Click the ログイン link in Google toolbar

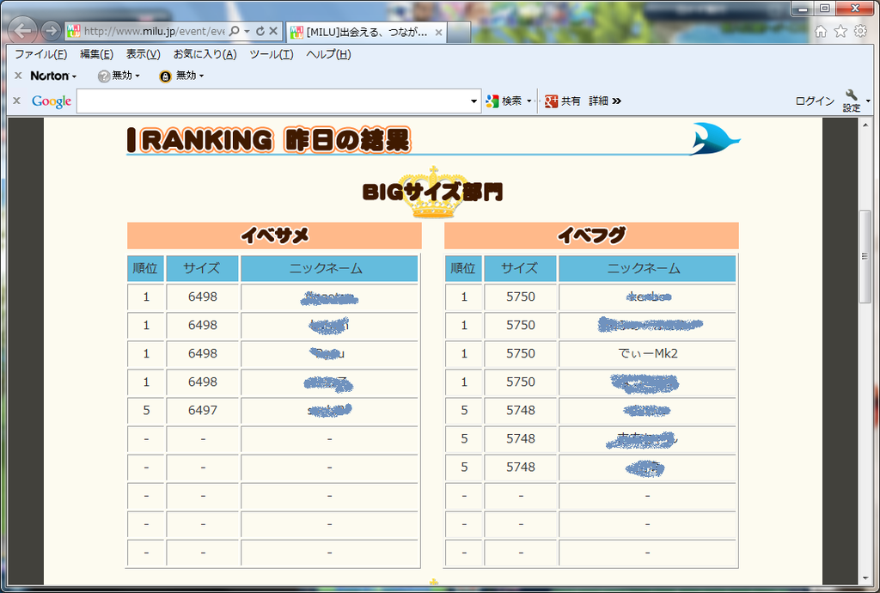[x=814, y=101]
